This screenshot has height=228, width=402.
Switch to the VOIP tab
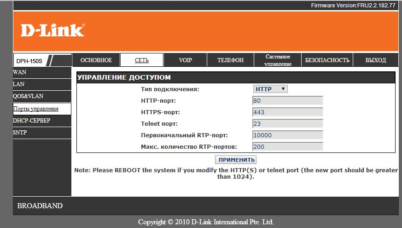[x=186, y=60]
